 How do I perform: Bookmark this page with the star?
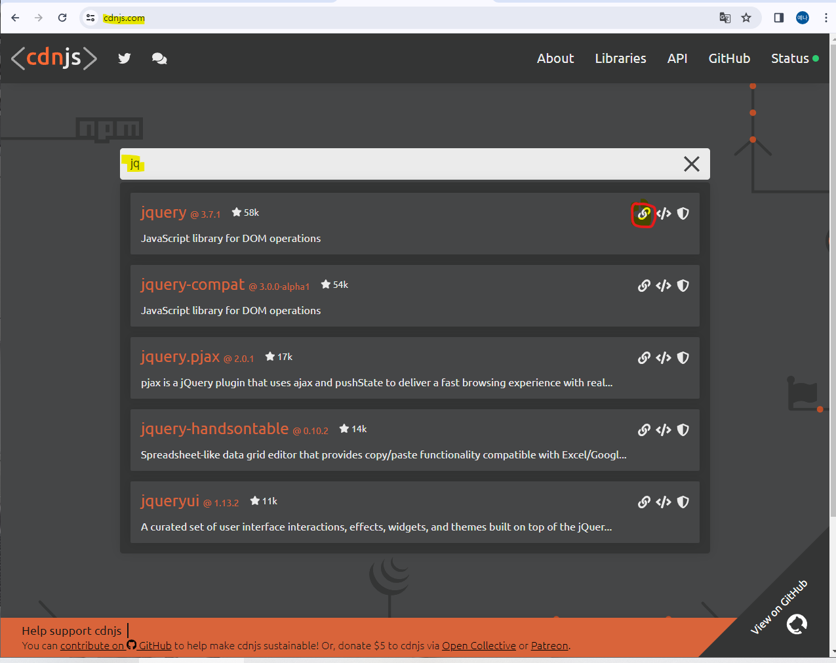pyautogui.click(x=746, y=18)
